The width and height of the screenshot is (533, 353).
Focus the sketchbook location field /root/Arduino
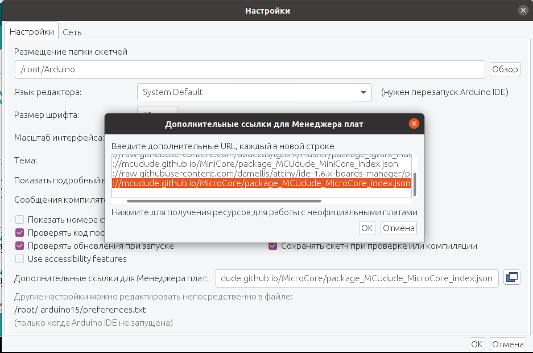click(x=250, y=69)
